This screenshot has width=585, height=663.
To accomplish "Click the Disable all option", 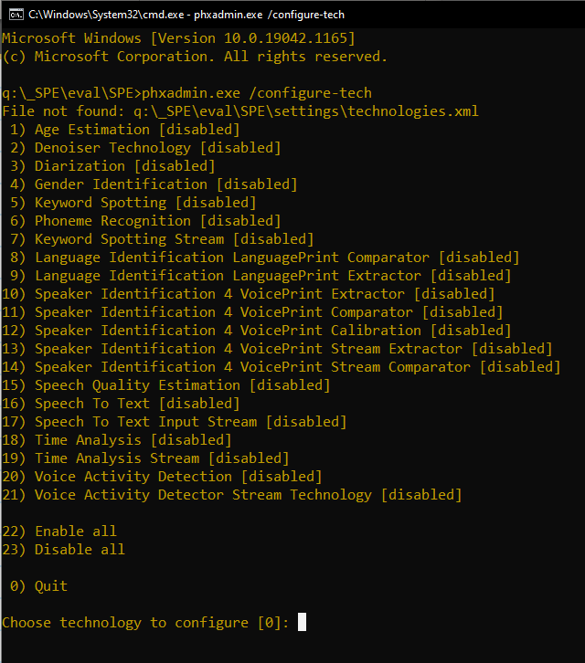I will coord(63,549).
